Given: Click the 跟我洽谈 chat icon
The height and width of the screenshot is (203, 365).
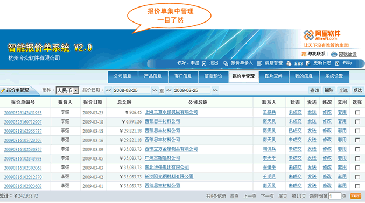Looking at the screenshot, I should [334, 54].
